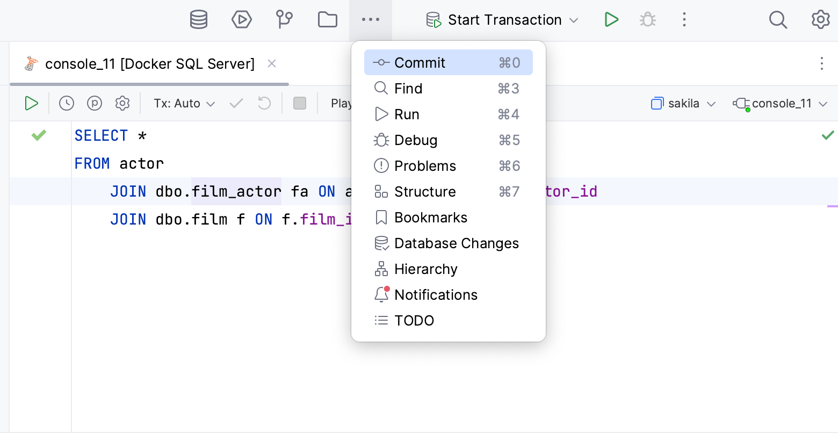Switch to console_11 [Docker SQL Server] tab

(x=149, y=64)
